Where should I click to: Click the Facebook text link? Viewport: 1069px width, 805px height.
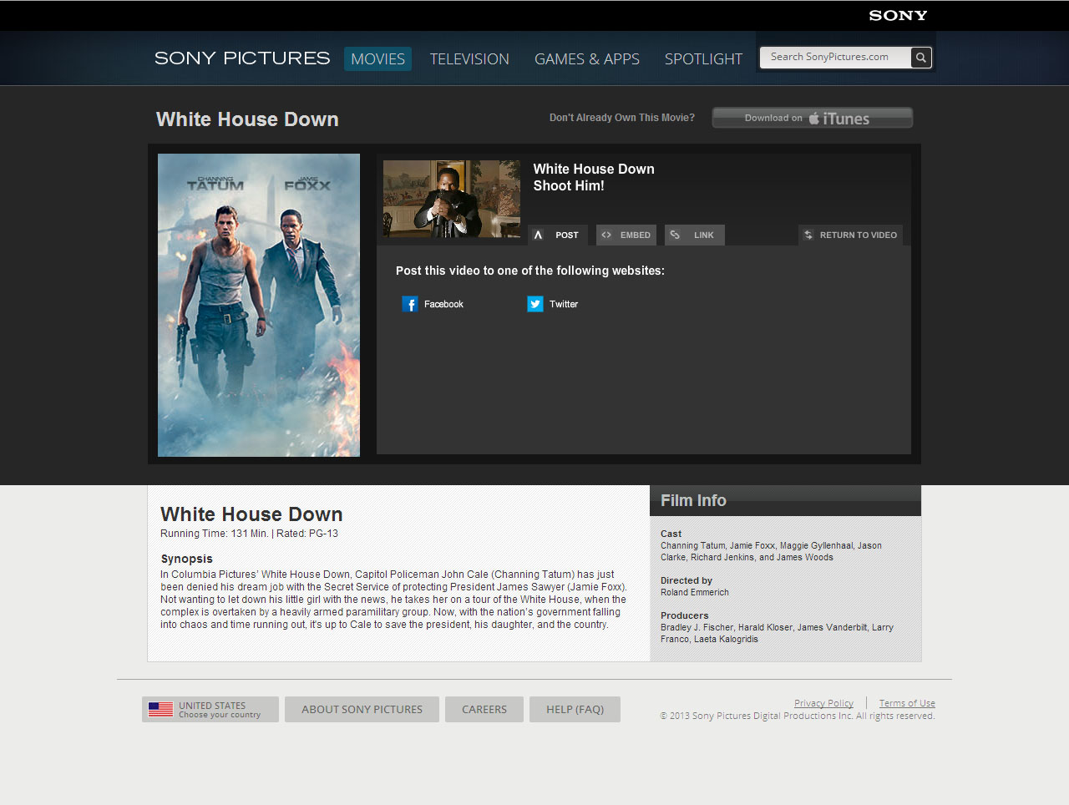(443, 304)
